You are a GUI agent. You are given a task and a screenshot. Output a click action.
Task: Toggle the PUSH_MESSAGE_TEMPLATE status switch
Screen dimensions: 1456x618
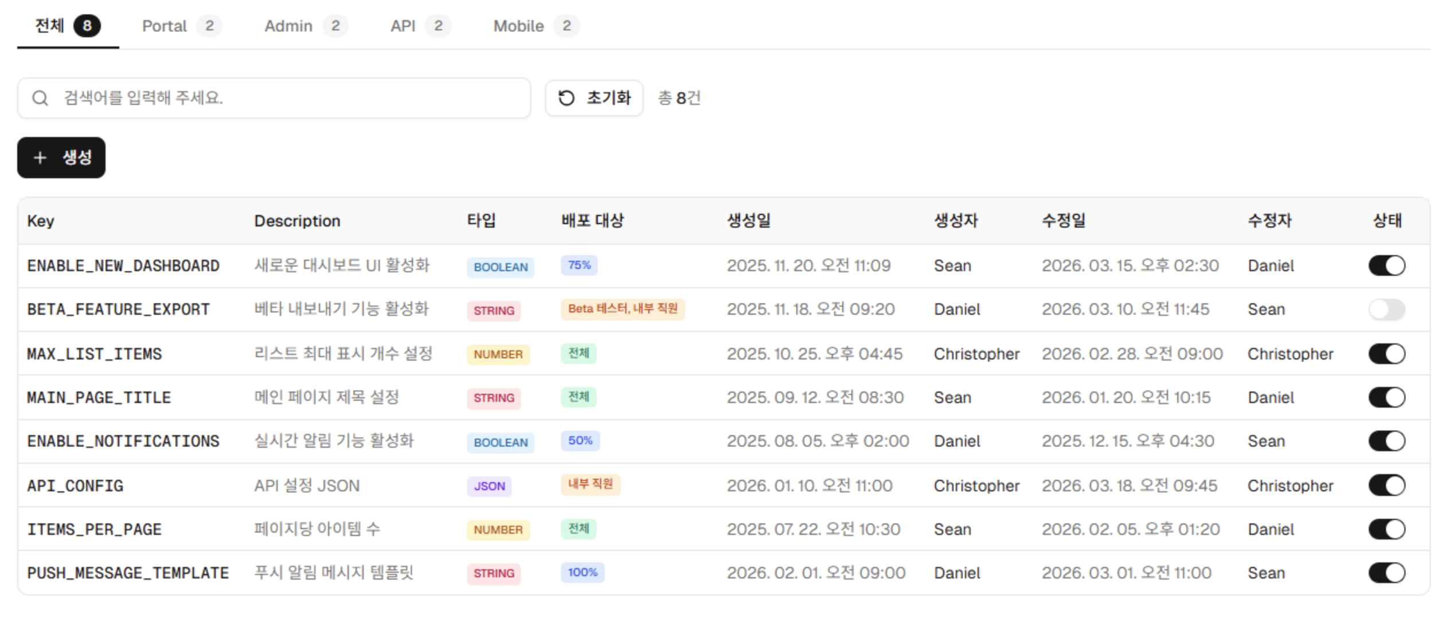(x=1387, y=573)
